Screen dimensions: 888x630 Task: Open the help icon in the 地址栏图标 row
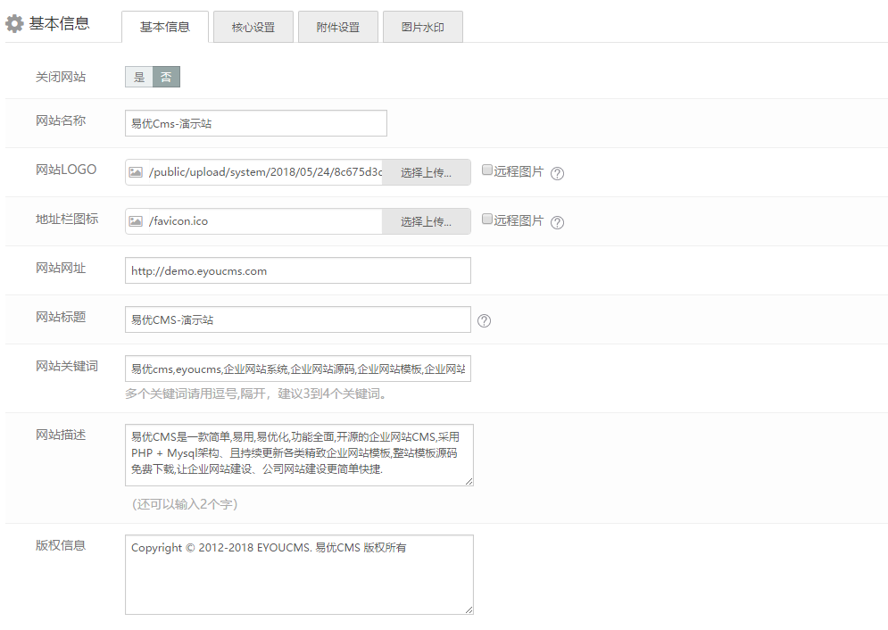(x=557, y=222)
